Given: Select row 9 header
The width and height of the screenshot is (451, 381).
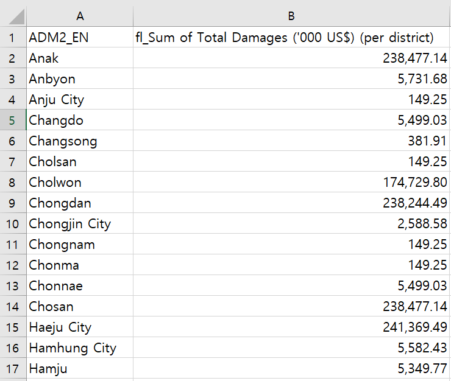Looking at the screenshot, I should point(13,203).
